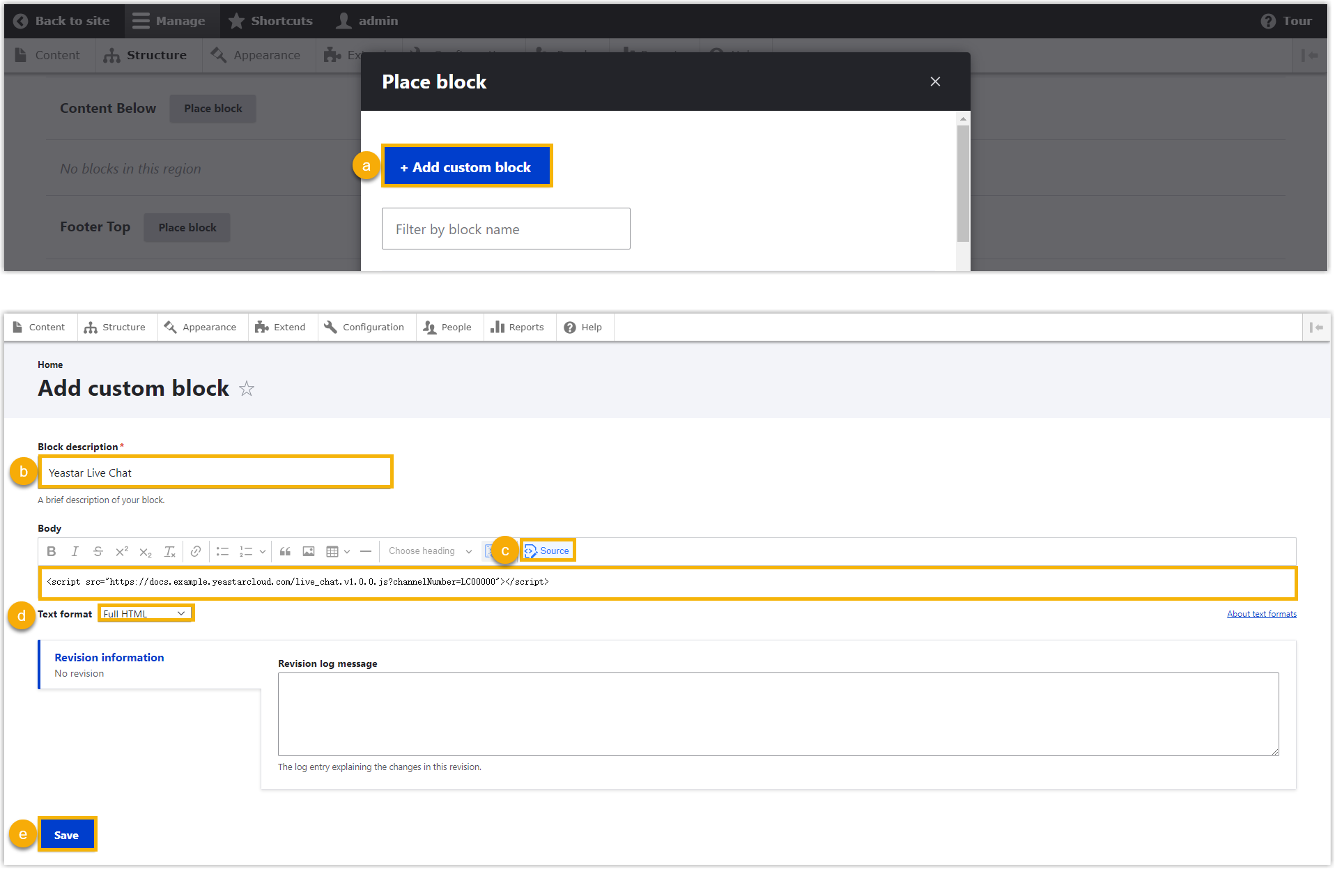
Task: Open the Text format dropdown
Action: click(x=145, y=614)
